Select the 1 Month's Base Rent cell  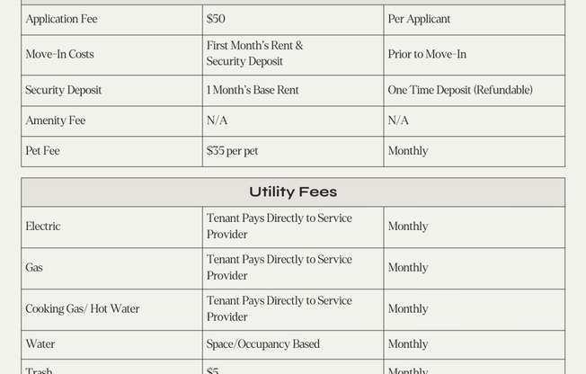(x=253, y=90)
